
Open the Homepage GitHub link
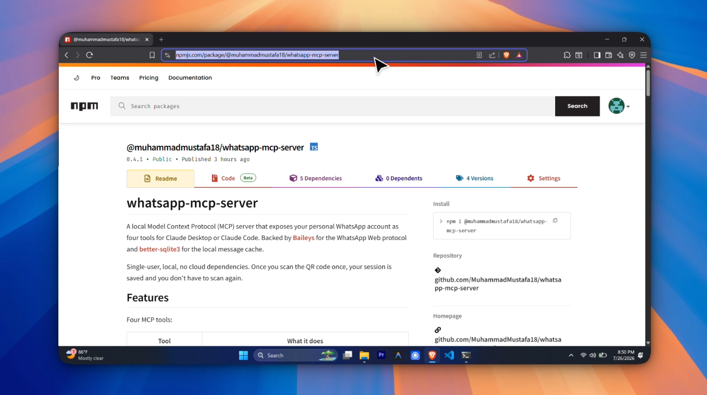click(x=498, y=339)
